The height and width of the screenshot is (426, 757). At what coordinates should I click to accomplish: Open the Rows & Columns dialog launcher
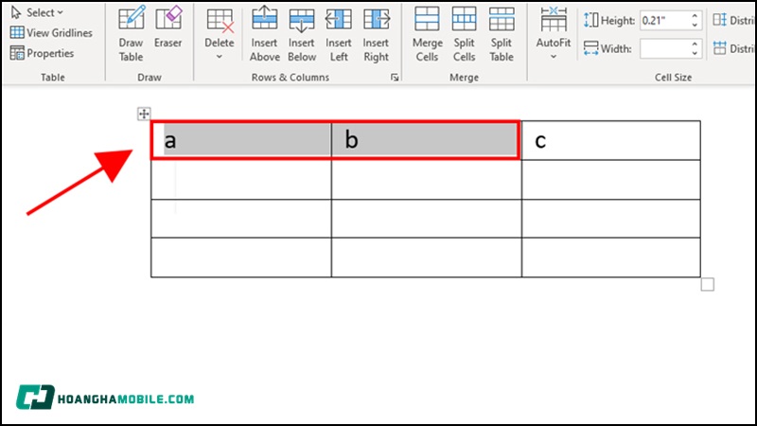click(395, 78)
